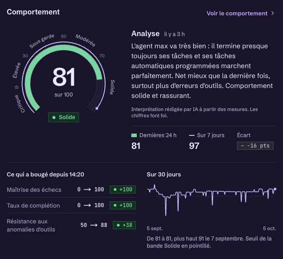The image size is (283, 259).
Task: Click the green swatch beside 'Dernières 24 h'
Action: pos(134,135)
